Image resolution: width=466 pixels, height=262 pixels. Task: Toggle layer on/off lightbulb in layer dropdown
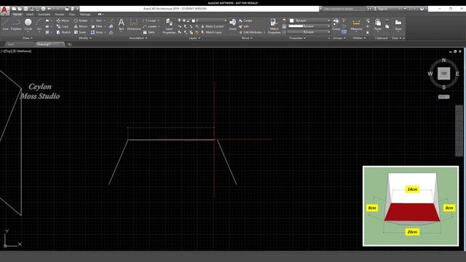click(179, 20)
